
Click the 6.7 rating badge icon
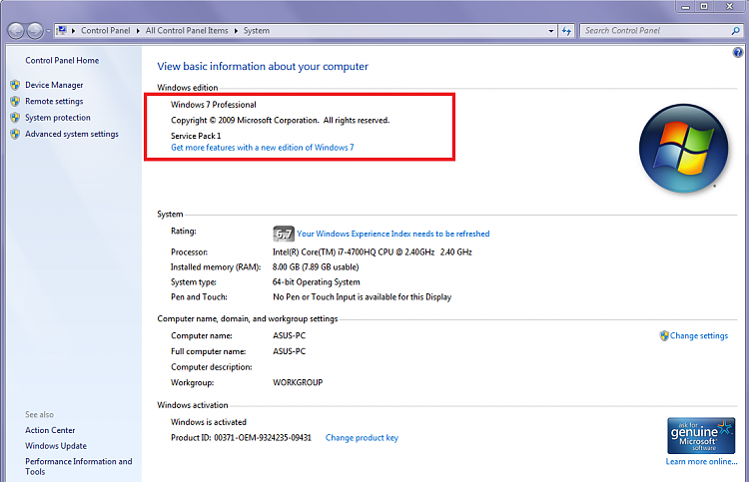284,234
